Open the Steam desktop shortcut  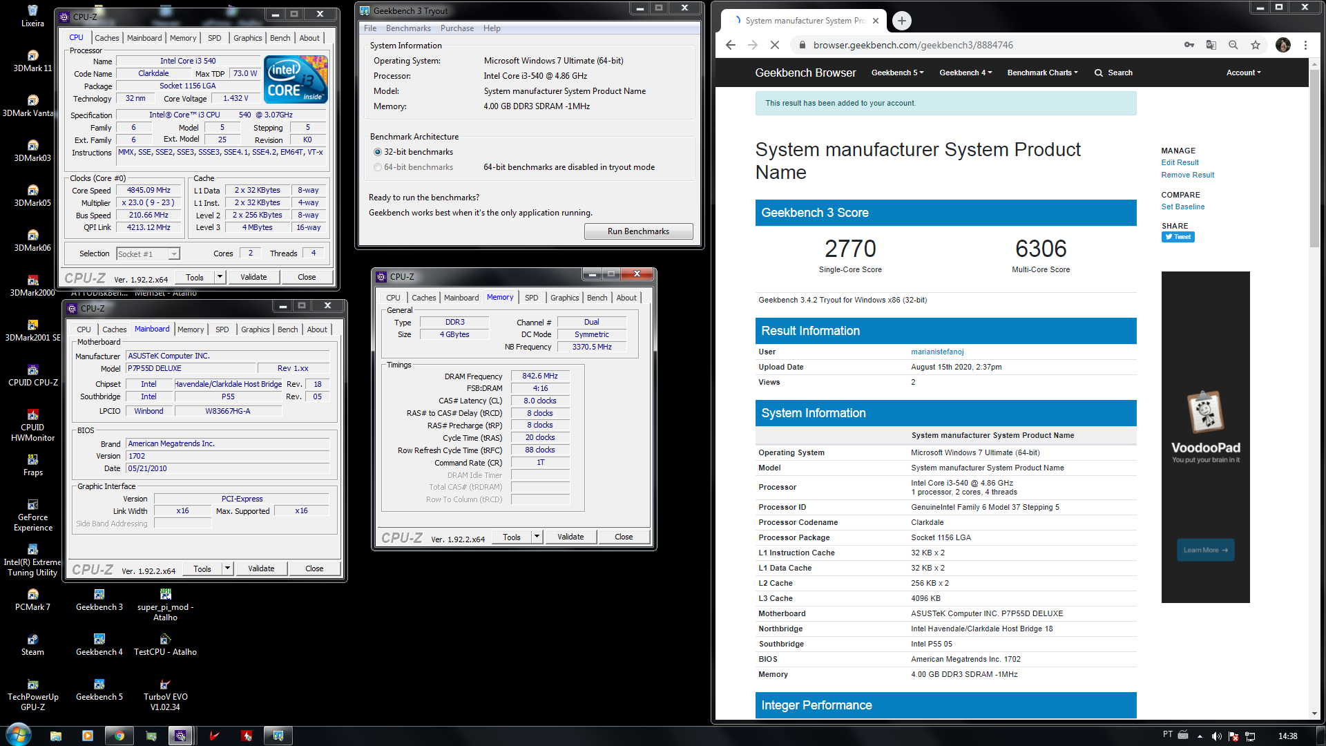[x=32, y=644]
